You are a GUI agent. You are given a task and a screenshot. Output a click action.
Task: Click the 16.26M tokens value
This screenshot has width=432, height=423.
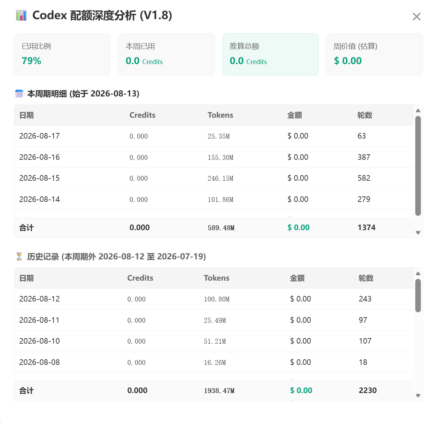[x=215, y=363]
